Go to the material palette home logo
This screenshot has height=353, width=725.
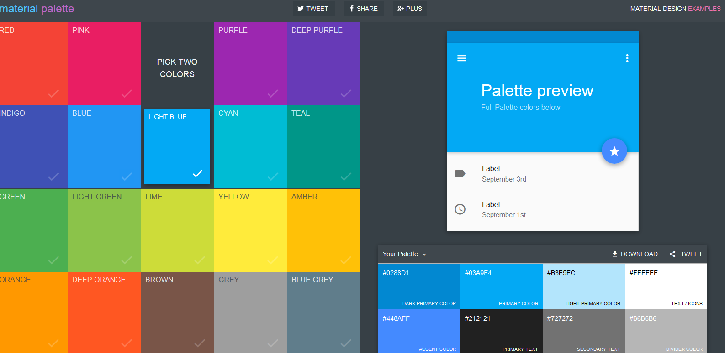[x=37, y=9]
